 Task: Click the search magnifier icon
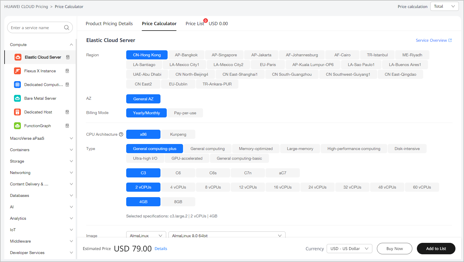click(67, 28)
